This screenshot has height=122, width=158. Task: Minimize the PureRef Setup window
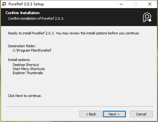click(x=121, y=4)
